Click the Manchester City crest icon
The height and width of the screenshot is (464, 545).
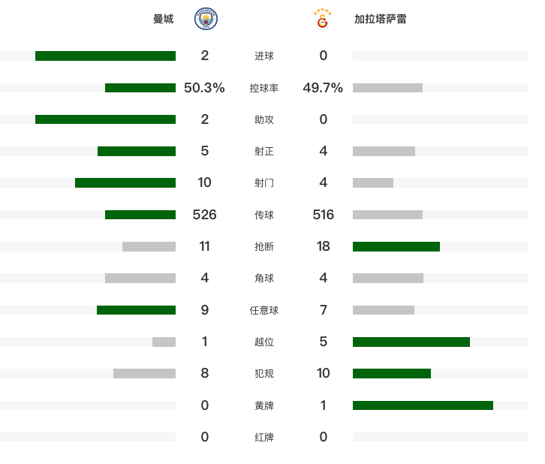[x=206, y=19]
